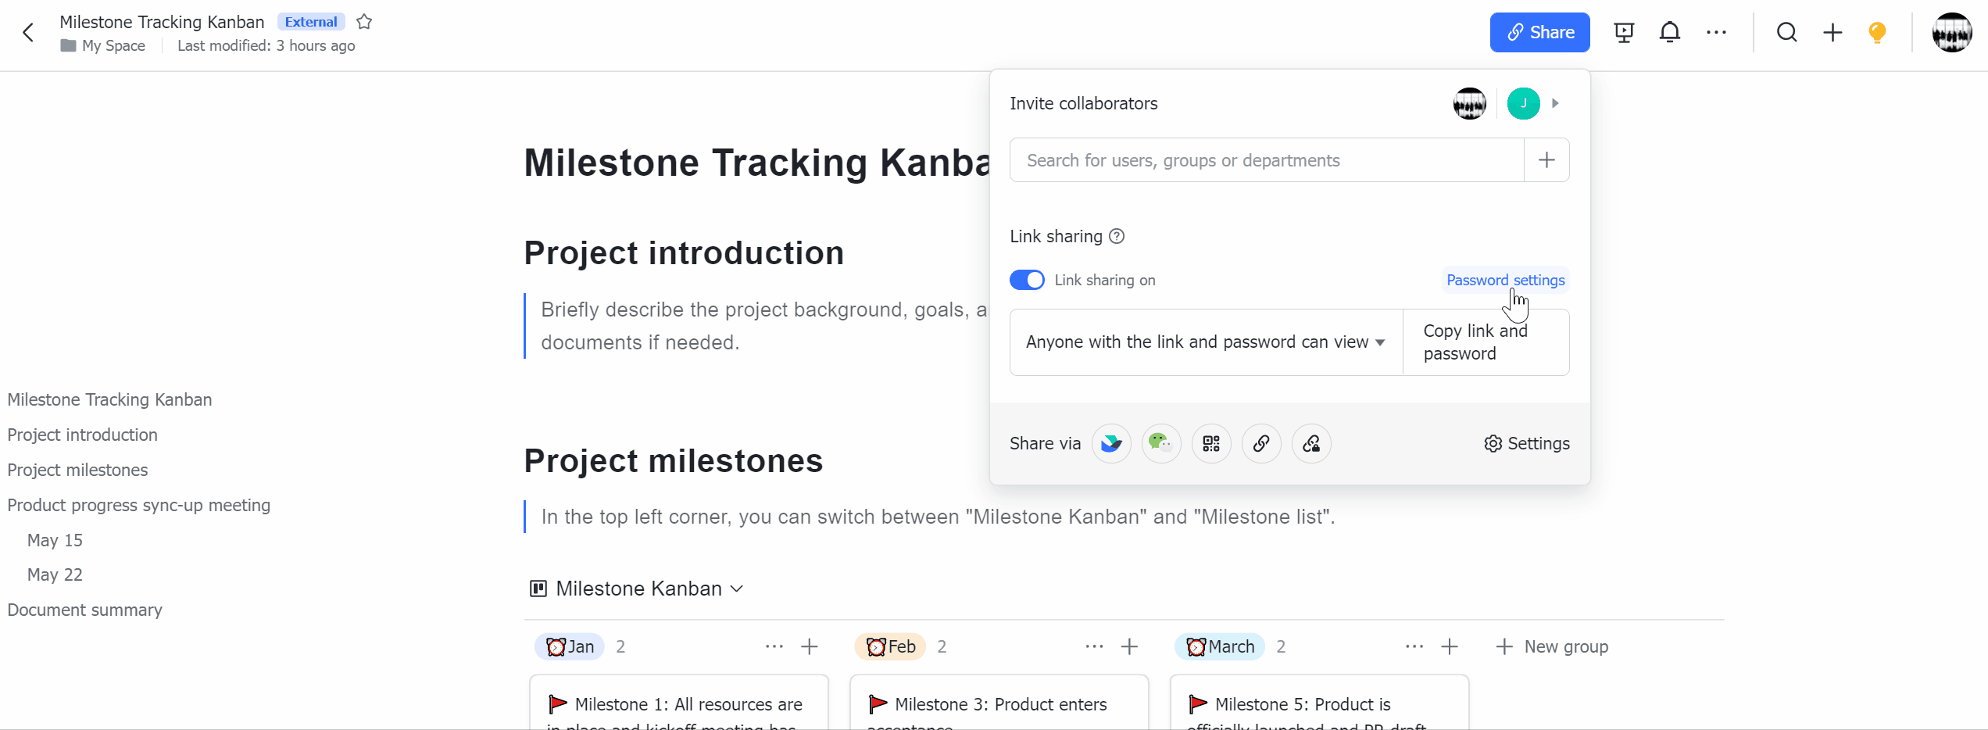Open more options menu in top bar
1988x730 pixels.
[1716, 32]
